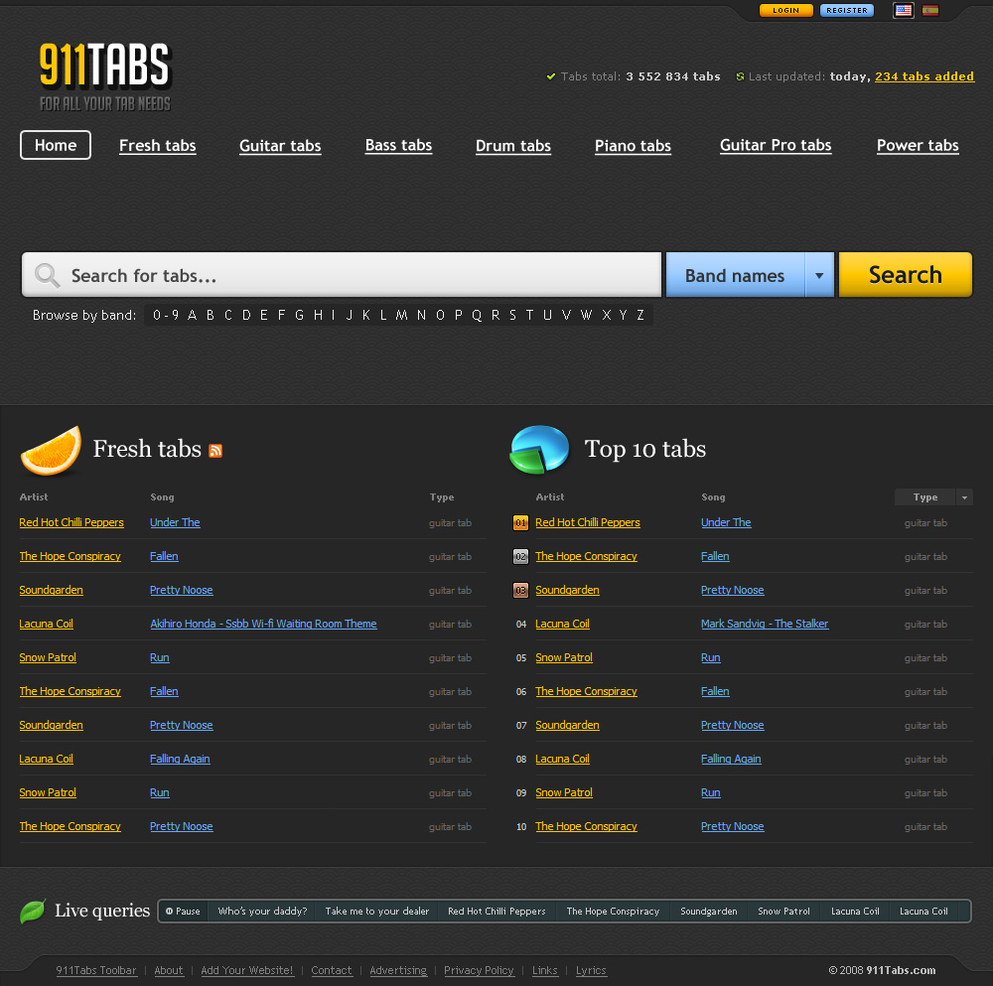Open the Bass tabs section
Screen dimensions: 993x986
(x=398, y=145)
